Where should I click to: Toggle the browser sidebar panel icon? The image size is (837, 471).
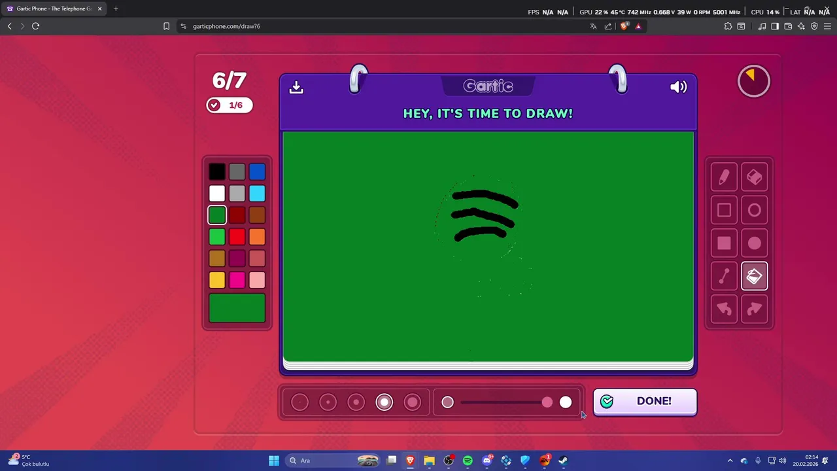pos(775,26)
